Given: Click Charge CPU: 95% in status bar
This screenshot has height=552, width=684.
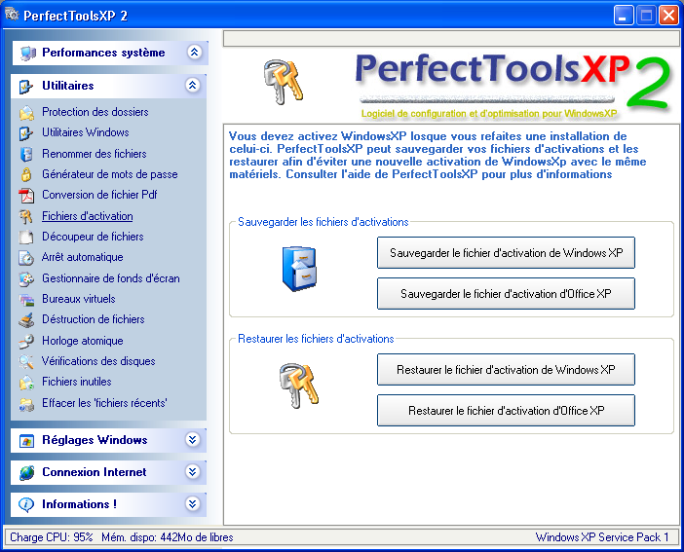Looking at the screenshot, I should (x=52, y=537).
